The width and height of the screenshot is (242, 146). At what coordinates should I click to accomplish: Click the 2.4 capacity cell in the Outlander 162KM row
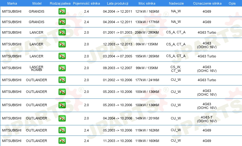pyautogui.click(x=86, y=130)
